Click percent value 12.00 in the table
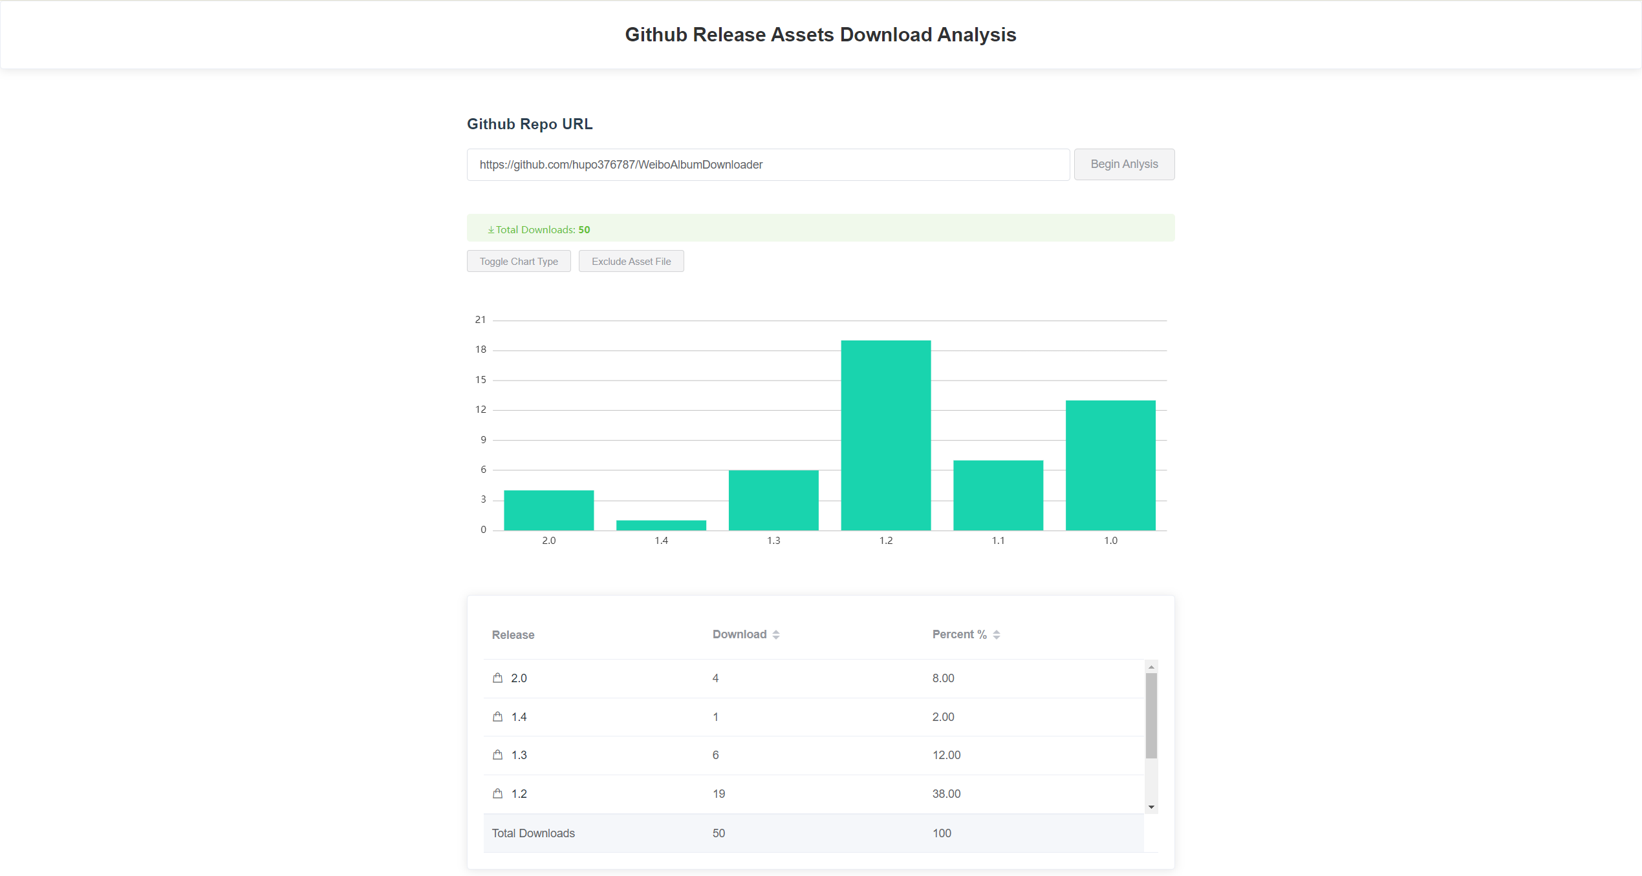 [x=946, y=755]
